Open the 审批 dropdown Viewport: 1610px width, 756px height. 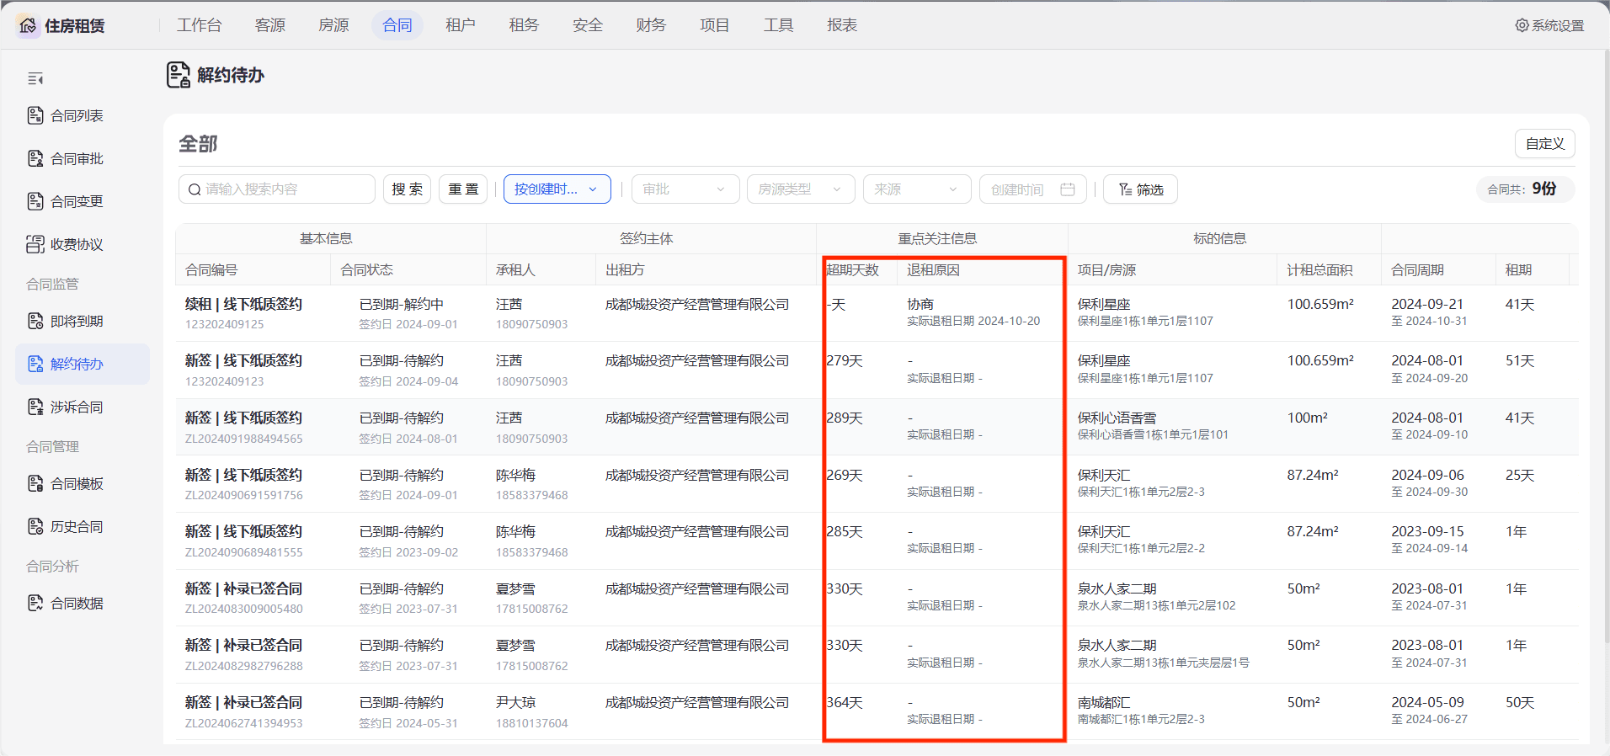[x=685, y=189]
